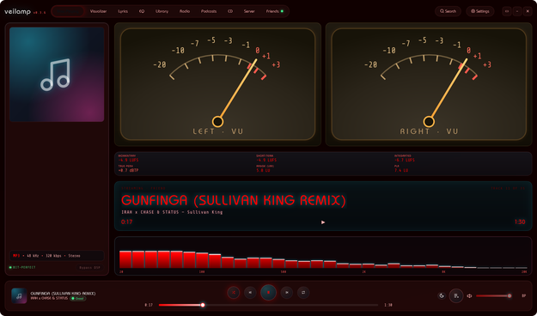Switch to the Podcasts tab
This screenshot has height=316, width=537.
(209, 11)
